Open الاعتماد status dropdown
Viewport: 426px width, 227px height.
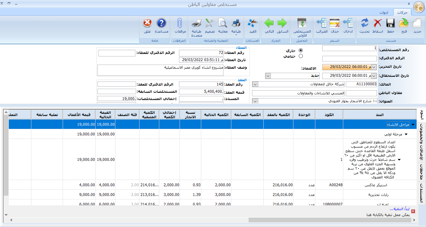[x=268, y=76]
